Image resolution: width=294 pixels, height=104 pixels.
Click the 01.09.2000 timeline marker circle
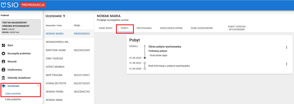[x=145, y=69]
